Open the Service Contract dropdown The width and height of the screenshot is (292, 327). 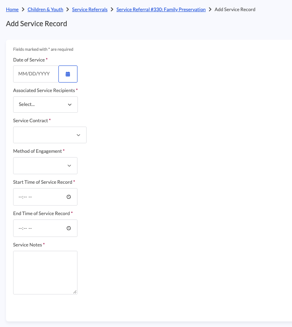tap(50, 135)
